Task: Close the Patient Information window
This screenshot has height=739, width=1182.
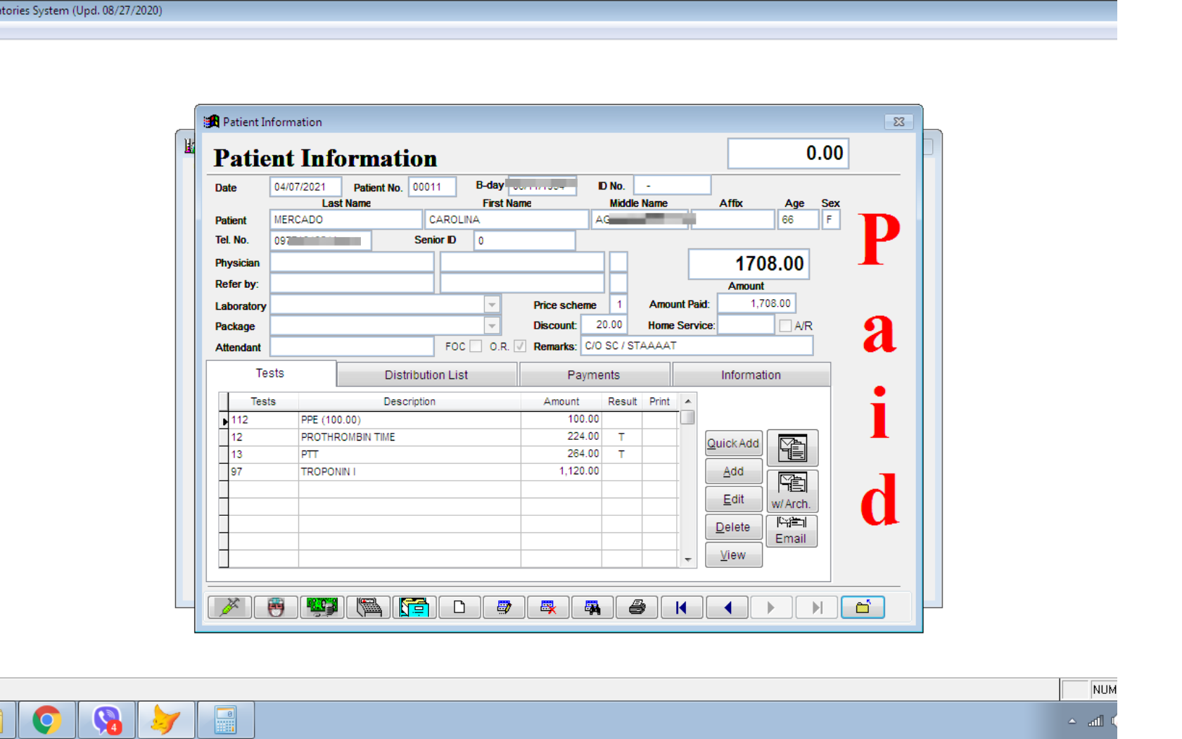Action: tap(899, 122)
